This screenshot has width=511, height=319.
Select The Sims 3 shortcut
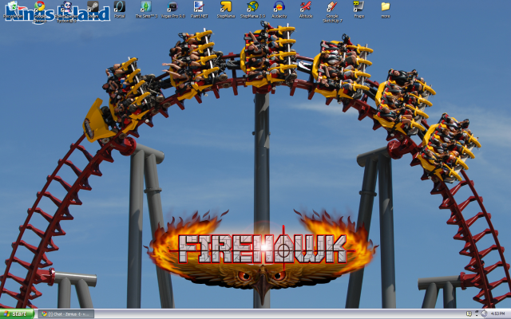pos(146,9)
